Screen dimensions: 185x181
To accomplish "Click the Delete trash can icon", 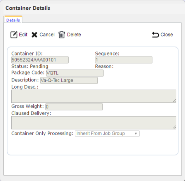I will (x=62, y=35).
